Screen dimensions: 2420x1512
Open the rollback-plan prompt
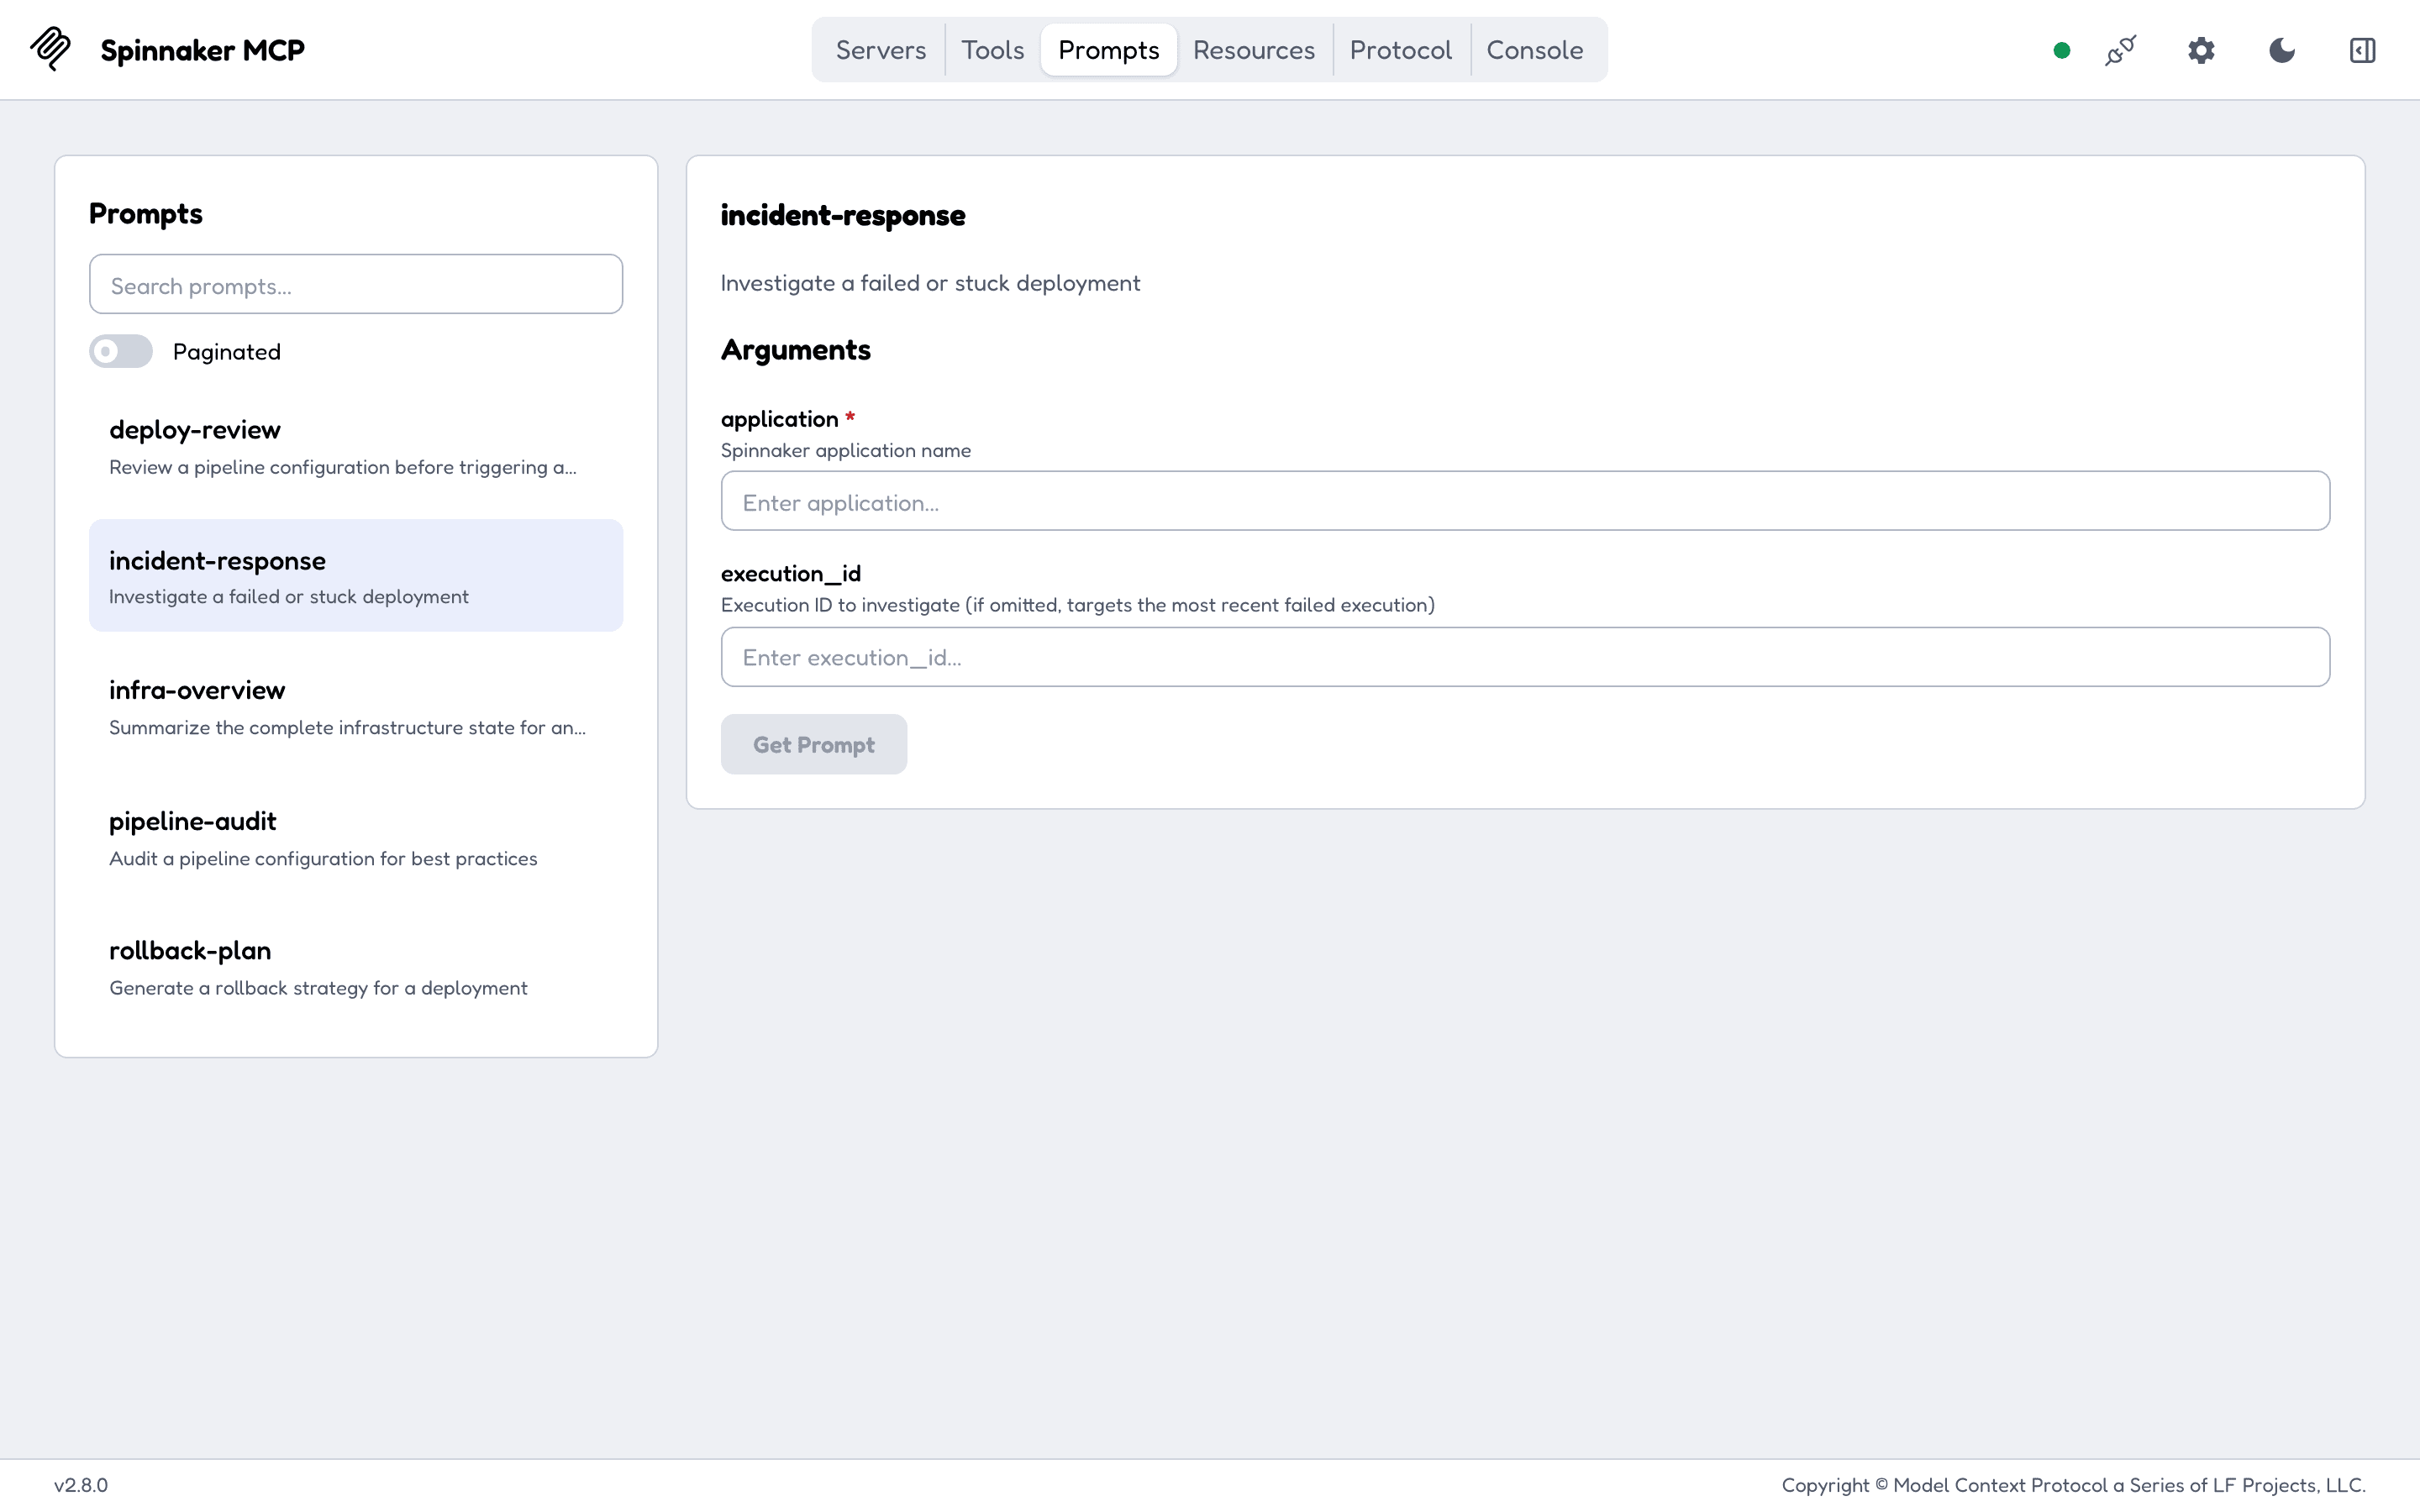pos(356,967)
